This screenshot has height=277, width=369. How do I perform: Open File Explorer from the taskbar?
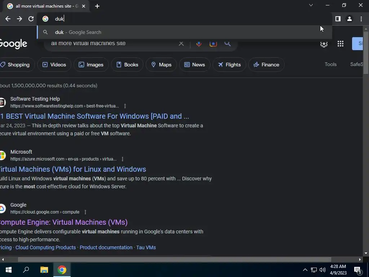44,270
